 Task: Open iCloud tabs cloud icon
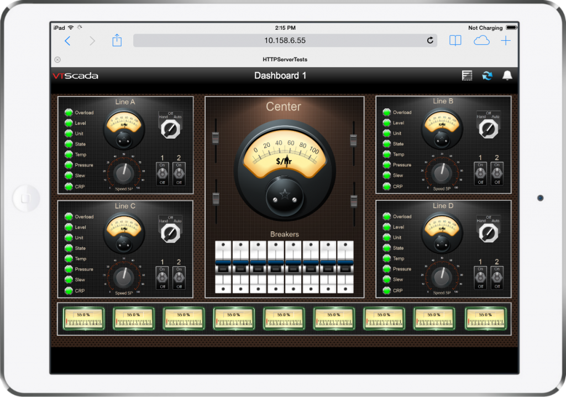click(x=481, y=41)
